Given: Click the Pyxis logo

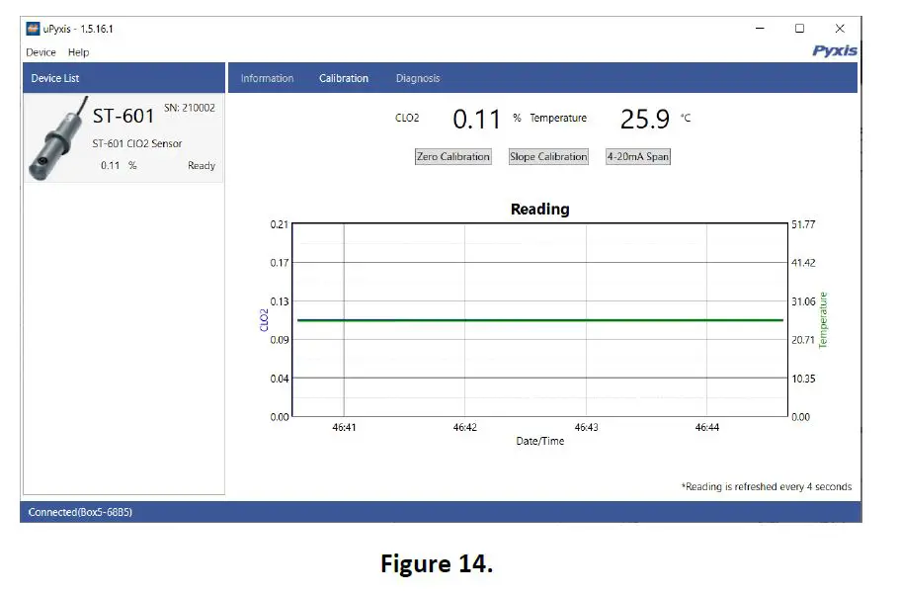Looking at the screenshot, I should pyautogui.click(x=835, y=51).
